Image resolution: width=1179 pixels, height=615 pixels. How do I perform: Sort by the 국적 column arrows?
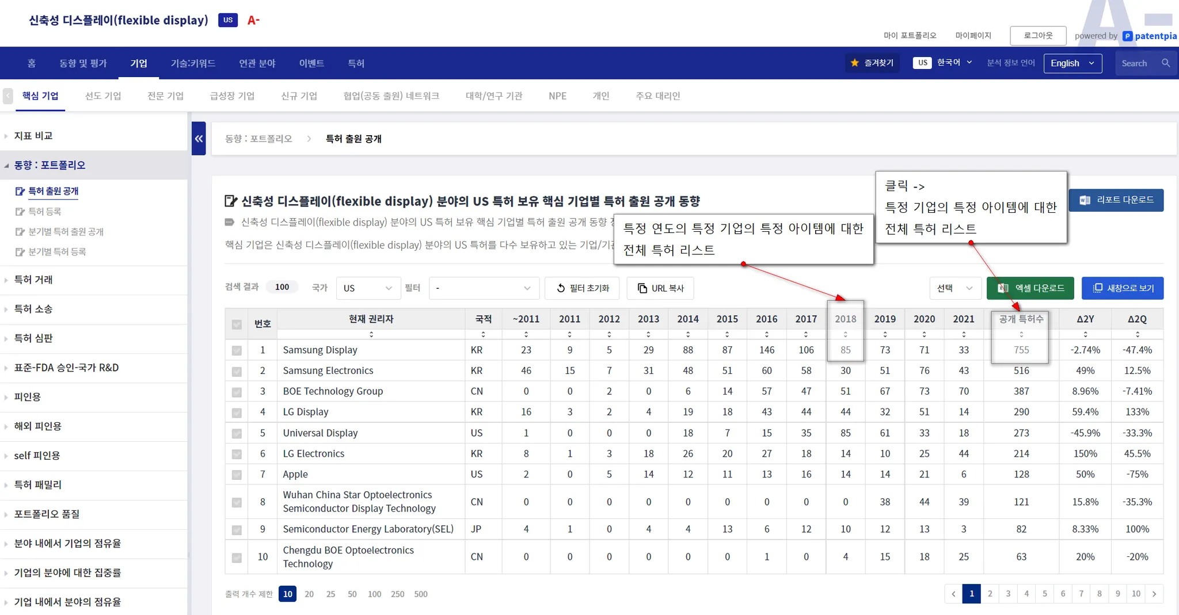pos(483,334)
